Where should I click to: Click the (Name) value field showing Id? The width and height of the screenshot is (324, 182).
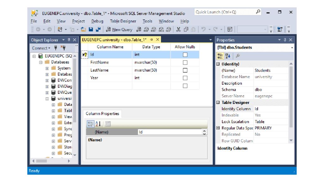pyautogui.click(x=170, y=132)
